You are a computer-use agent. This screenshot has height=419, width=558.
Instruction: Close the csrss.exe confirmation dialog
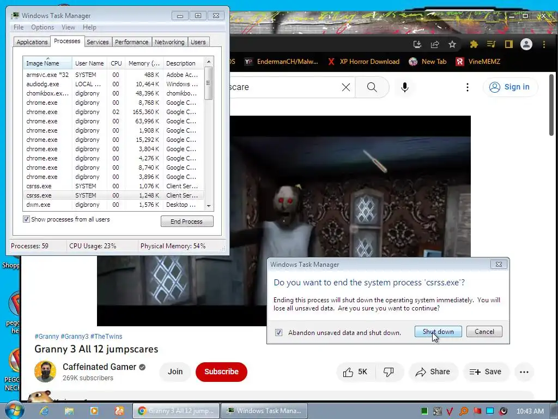(x=499, y=265)
